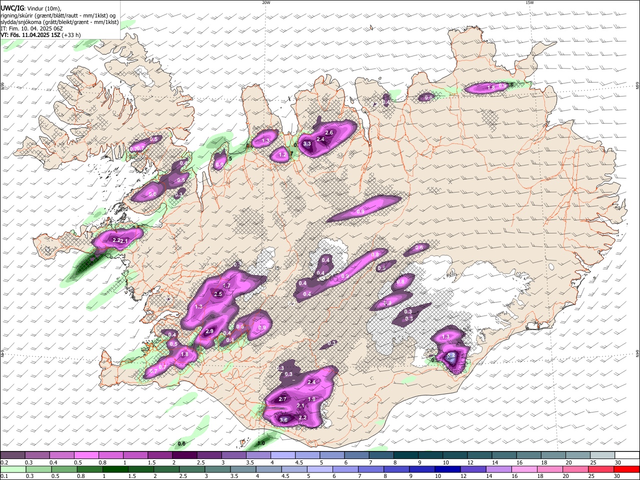This screenshot has height=480, width=640.
Task: Choose the bright red rainfall swatch labeled 30
Action: click(626, 469)
